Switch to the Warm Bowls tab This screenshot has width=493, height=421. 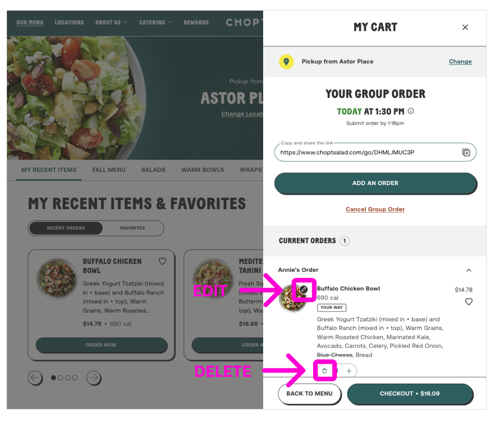(203, 170)
